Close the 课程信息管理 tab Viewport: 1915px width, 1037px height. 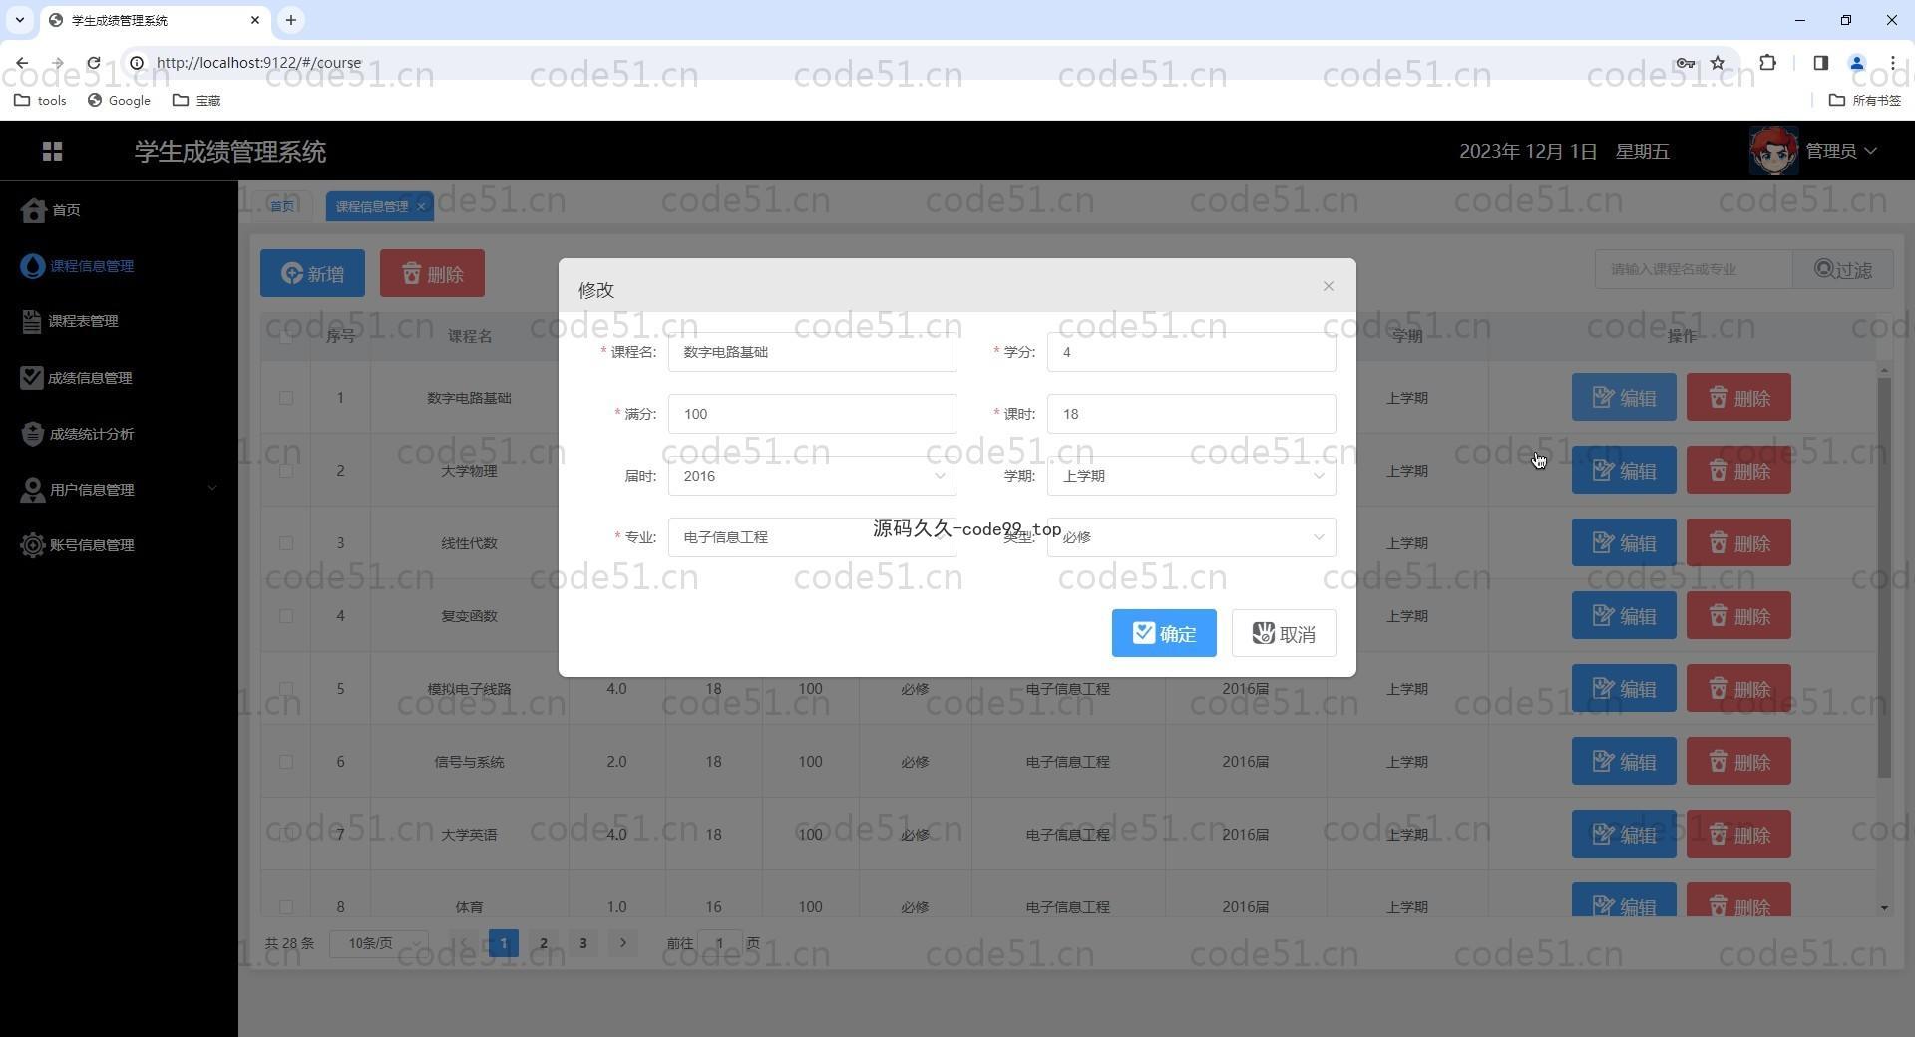coord(421,206)
